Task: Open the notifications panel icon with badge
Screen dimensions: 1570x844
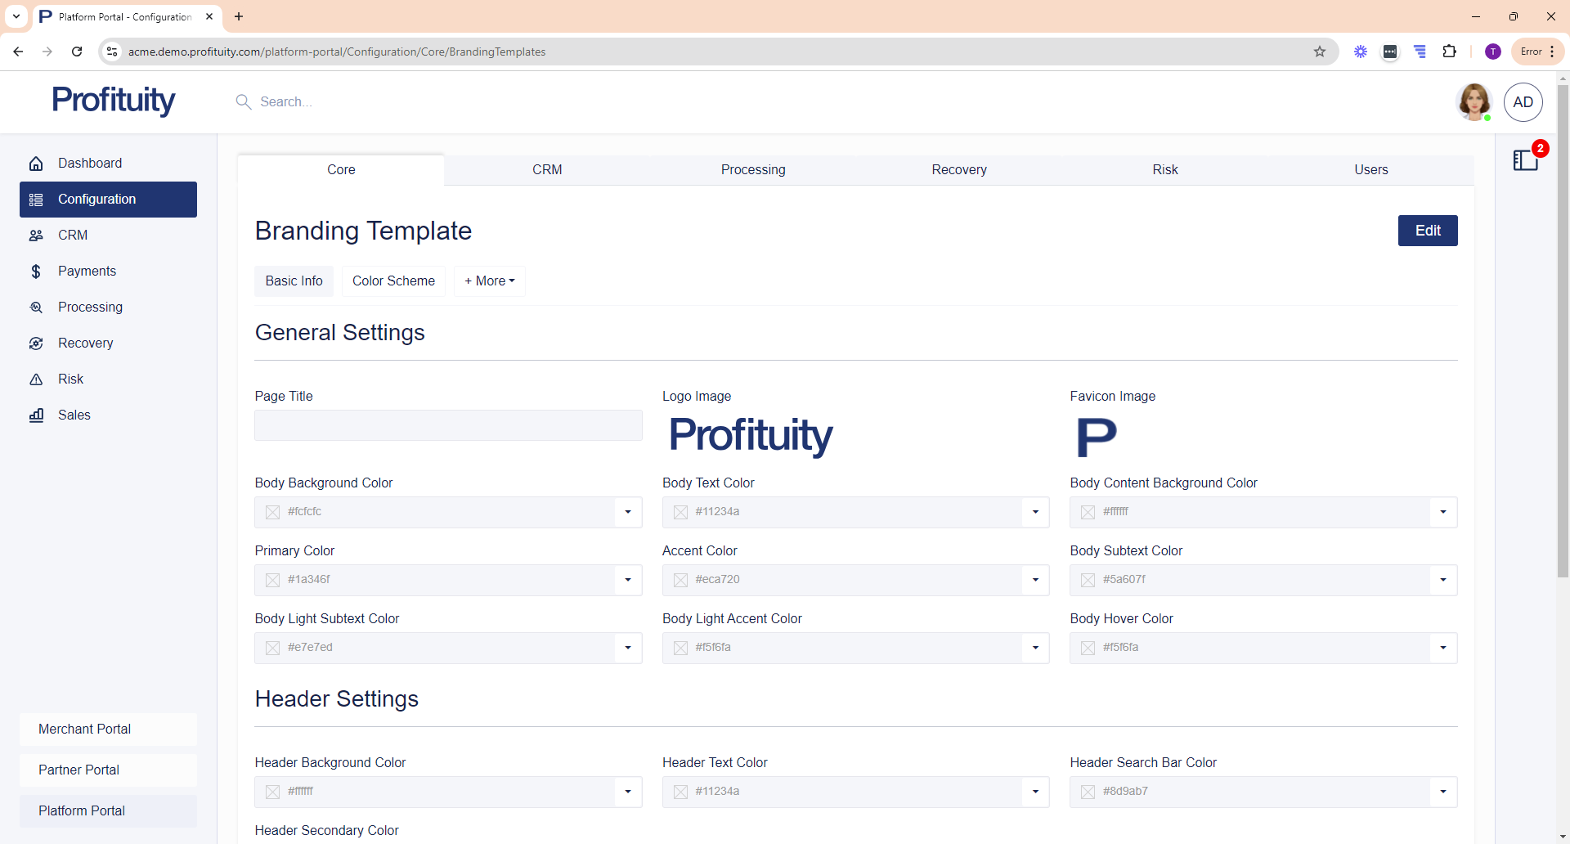Action: (1526, 159)
